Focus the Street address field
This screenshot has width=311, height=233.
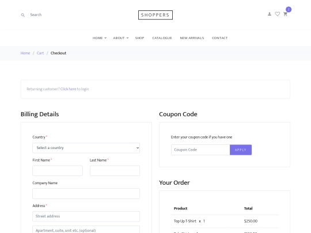pyautogui.click(x=86, y=216)
